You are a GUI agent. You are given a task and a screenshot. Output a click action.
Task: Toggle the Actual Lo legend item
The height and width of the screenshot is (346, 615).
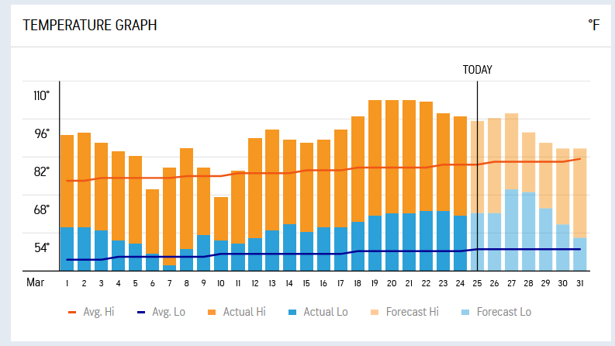(318, 312)
